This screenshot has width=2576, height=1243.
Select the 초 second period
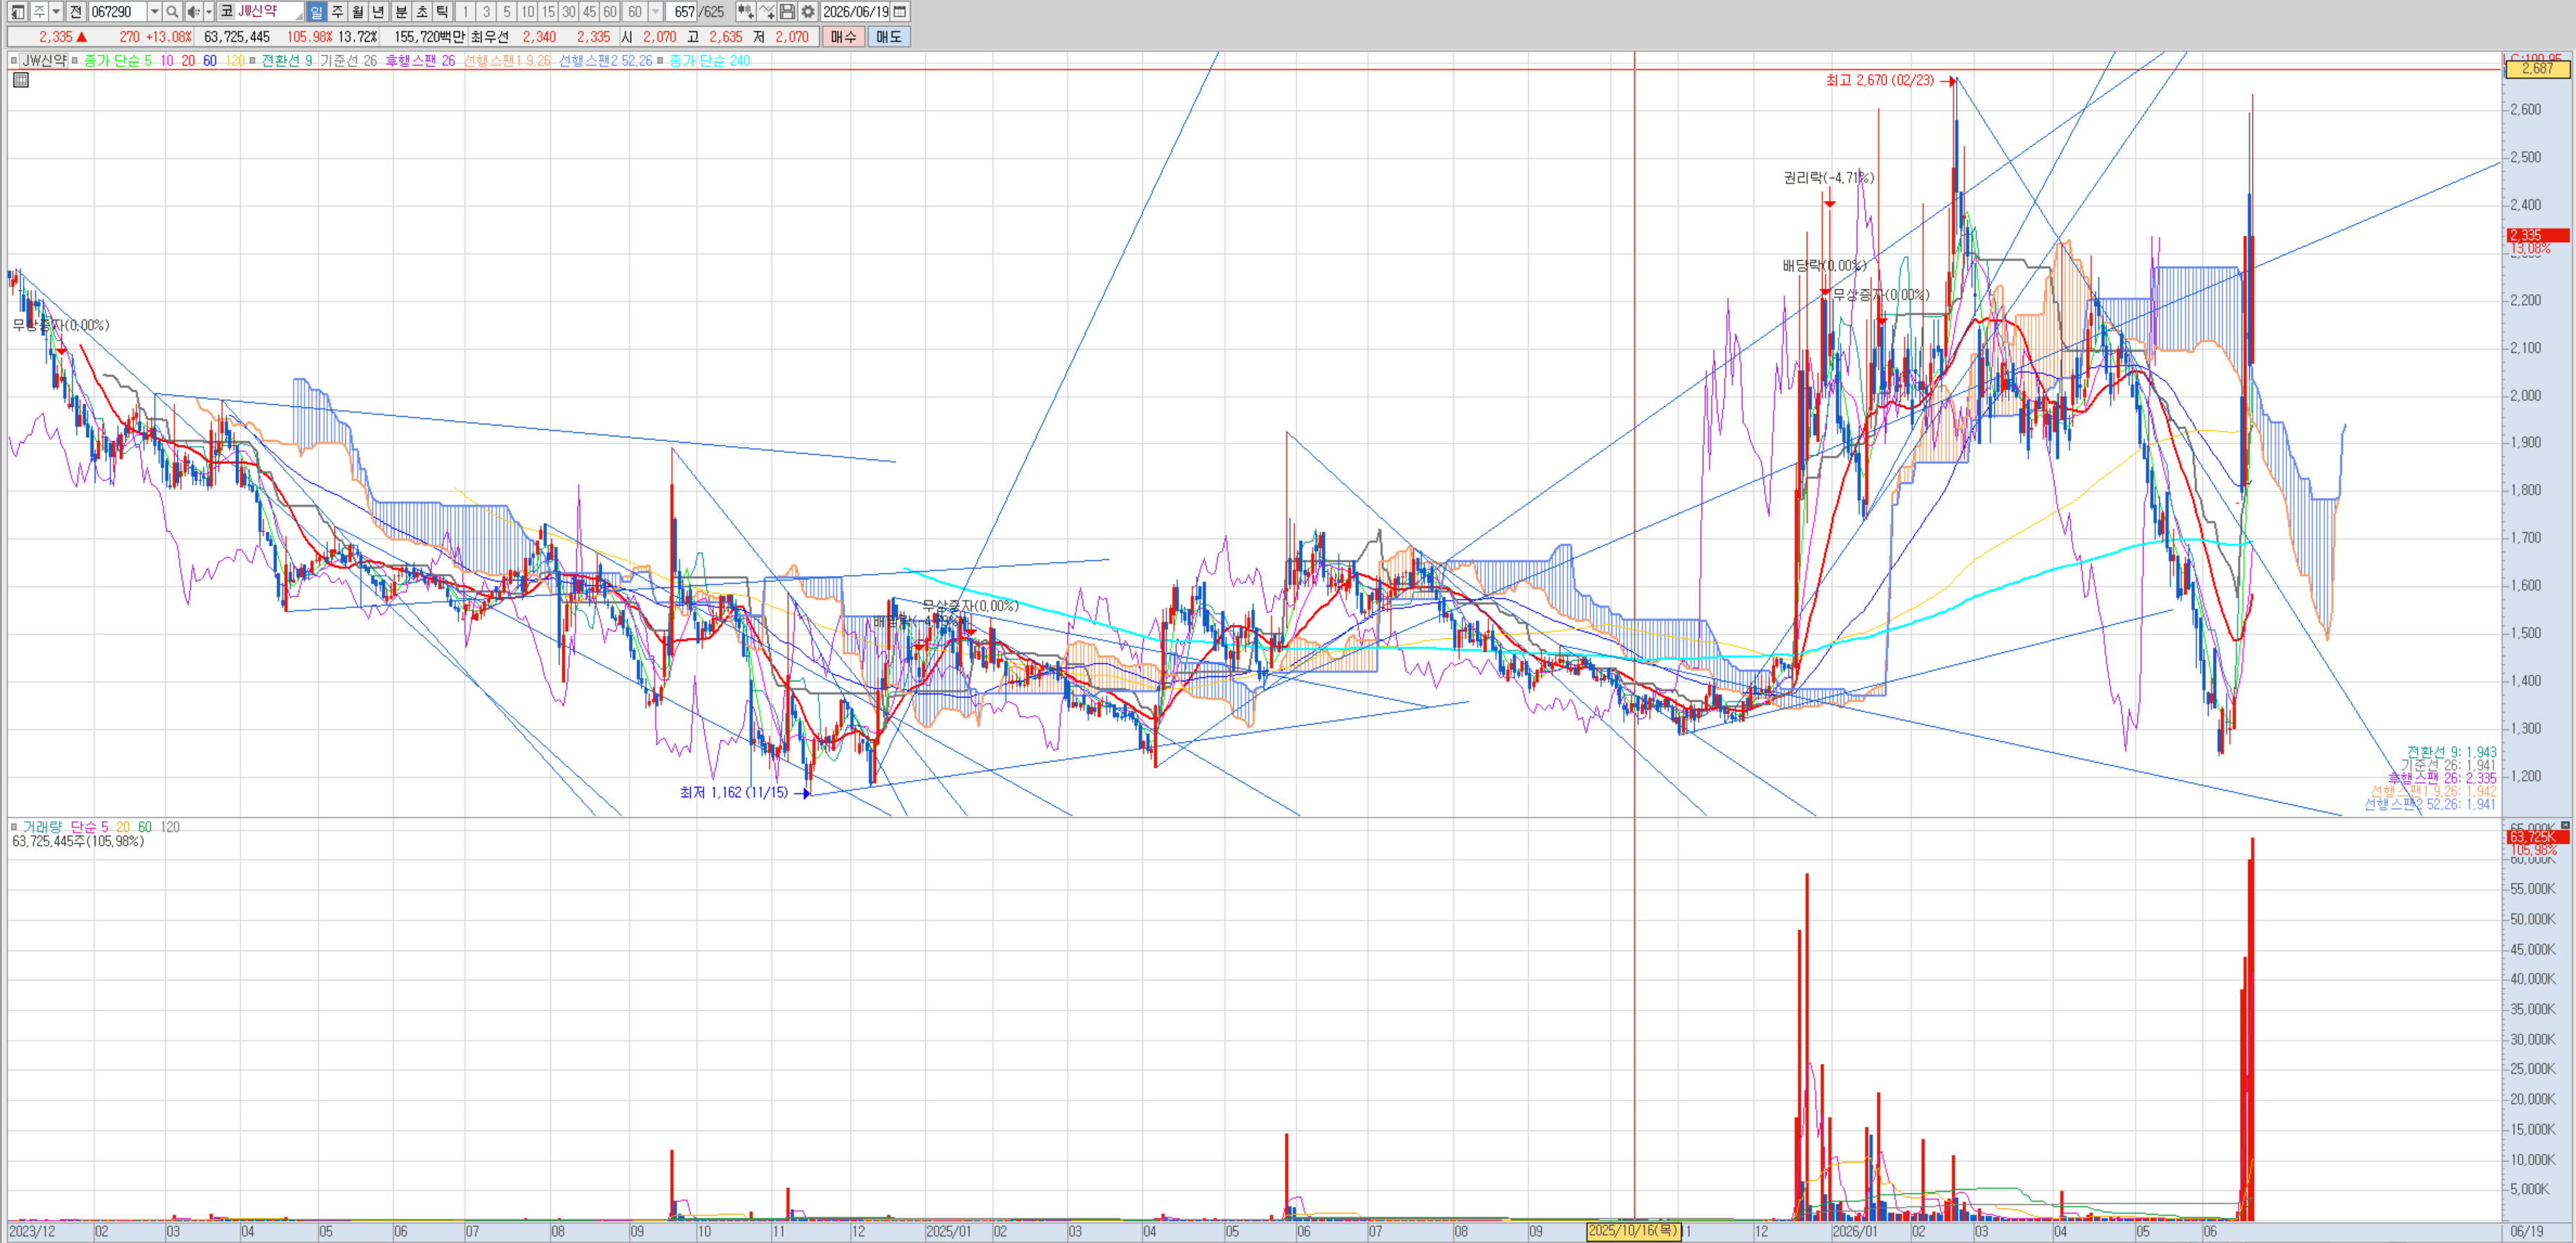[422, 12]
